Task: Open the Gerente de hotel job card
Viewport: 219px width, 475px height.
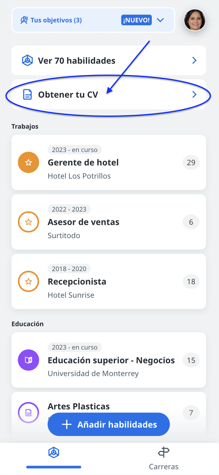Action: [x=109, y=162]
